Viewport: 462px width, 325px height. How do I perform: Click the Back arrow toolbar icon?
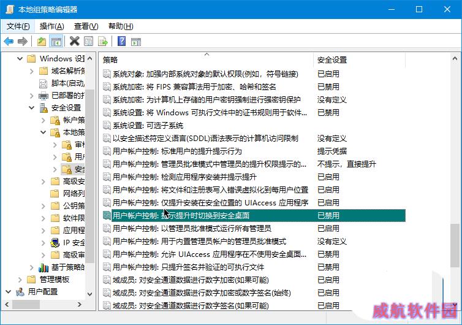[x=9, y=41]
